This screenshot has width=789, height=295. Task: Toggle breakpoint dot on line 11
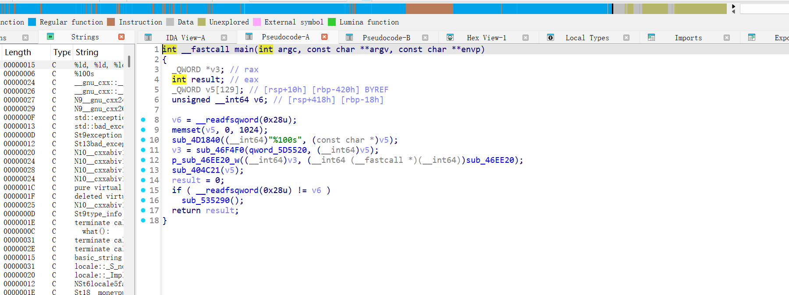click(x=143, y=150)
